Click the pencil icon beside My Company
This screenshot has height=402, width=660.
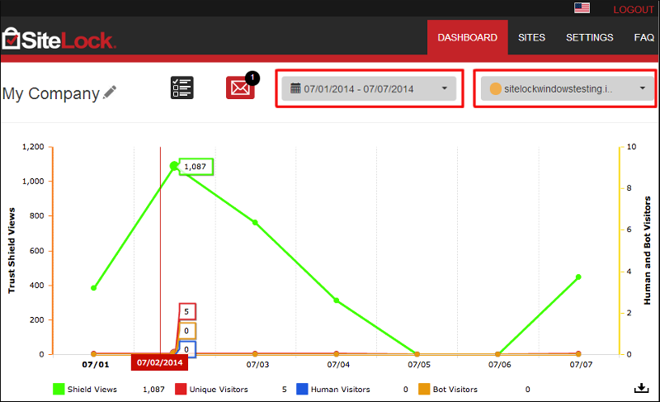pos(110,92)
